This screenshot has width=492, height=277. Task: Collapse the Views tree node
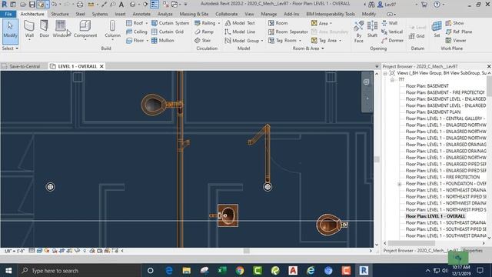(385, 73)
